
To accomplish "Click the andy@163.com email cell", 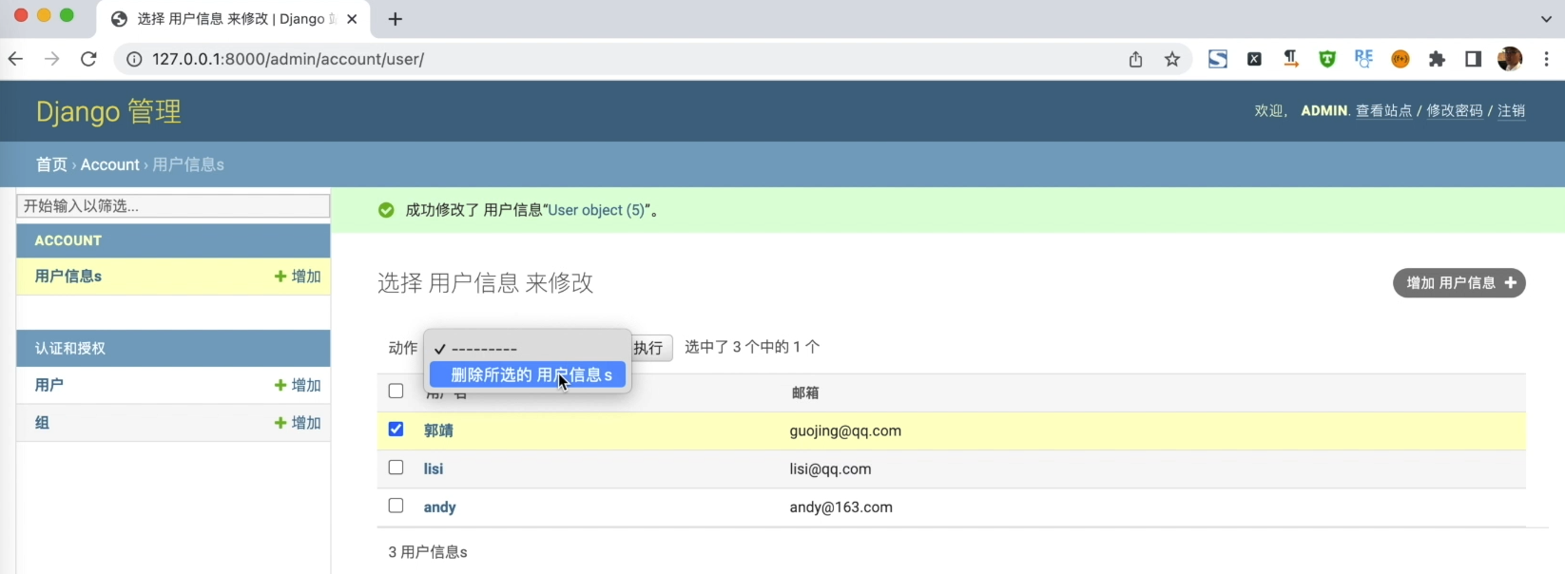I will click(x=840, y=507).
